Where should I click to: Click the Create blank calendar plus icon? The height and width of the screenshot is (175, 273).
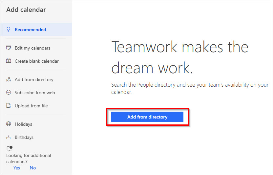click(x=9, y=61)
